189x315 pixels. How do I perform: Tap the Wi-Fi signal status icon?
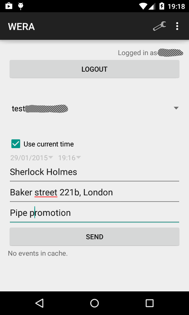tap(143, 6)
